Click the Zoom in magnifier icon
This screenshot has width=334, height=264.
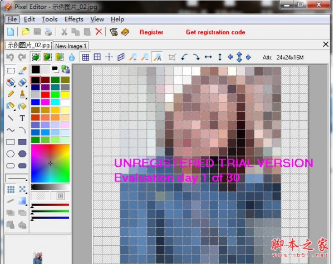pyautogui.click(x=133, y=57)
